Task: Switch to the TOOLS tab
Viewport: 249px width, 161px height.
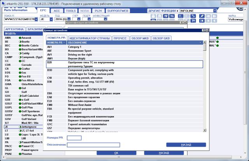Action: tap(71, 11)
